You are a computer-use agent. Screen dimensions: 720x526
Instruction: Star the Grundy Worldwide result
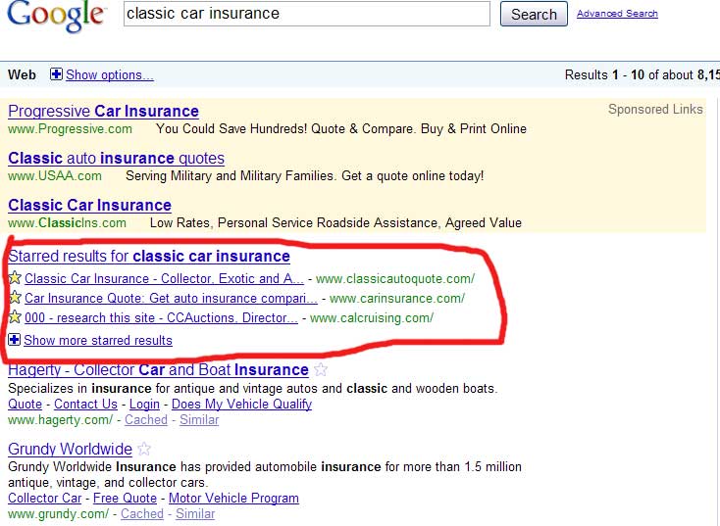[144, 449]
